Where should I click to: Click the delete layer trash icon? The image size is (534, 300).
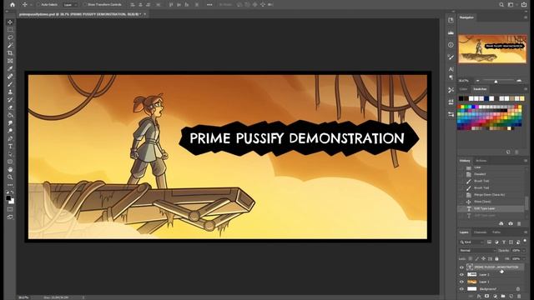click(x=519, y=297)
